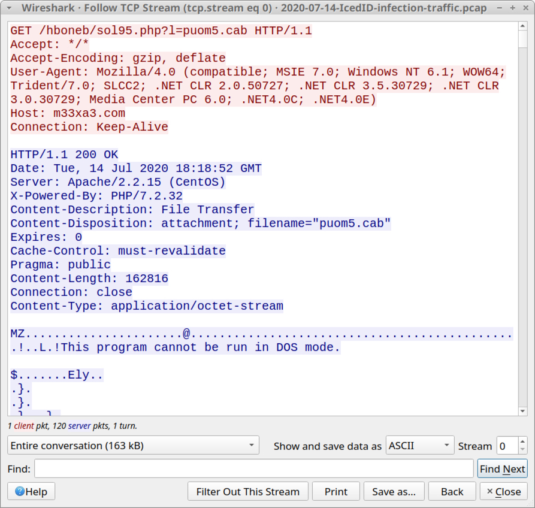Click the Content-Length: 162816 line

click(x=89, y=279)
